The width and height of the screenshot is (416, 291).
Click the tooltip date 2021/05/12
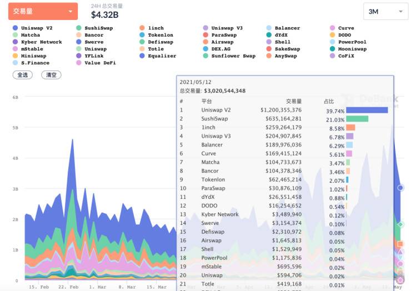point(196,82)
